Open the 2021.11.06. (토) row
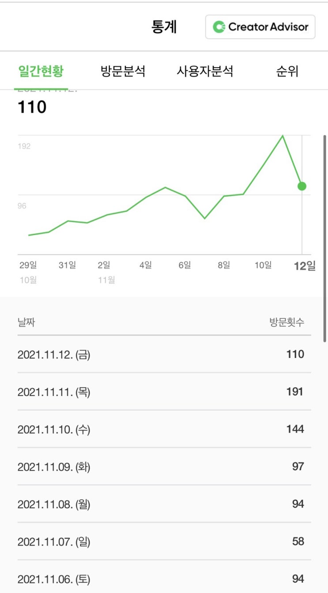This screenshot has width=328, height=593. point(164,579)
